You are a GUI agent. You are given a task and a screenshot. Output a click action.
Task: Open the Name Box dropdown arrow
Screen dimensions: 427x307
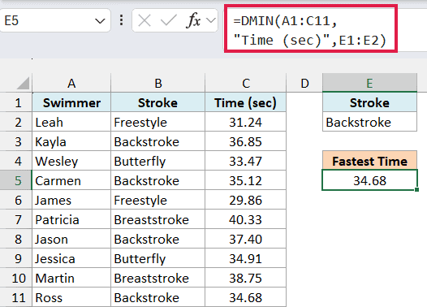click(100, 20)
